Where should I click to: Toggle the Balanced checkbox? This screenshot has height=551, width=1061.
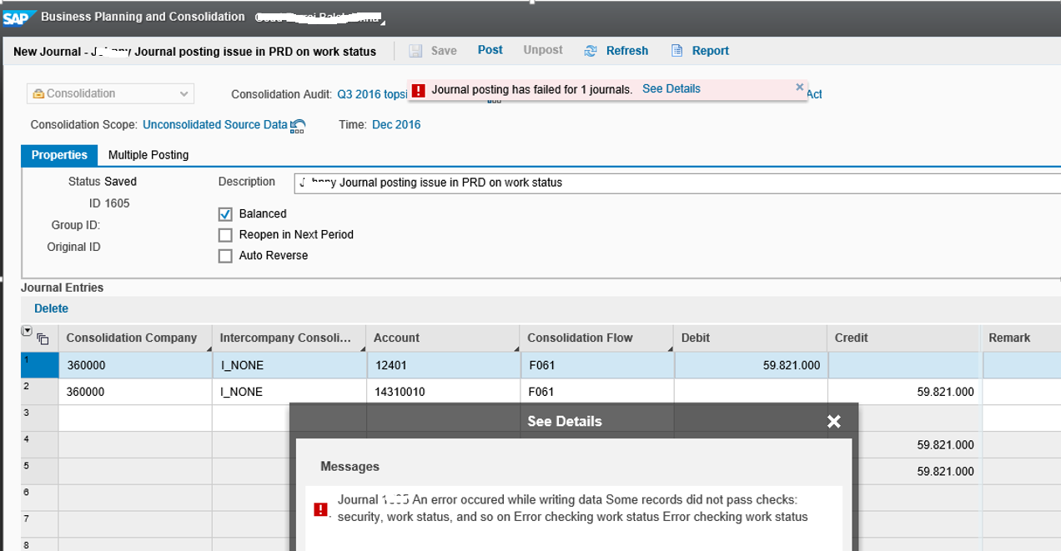point(225,214)
